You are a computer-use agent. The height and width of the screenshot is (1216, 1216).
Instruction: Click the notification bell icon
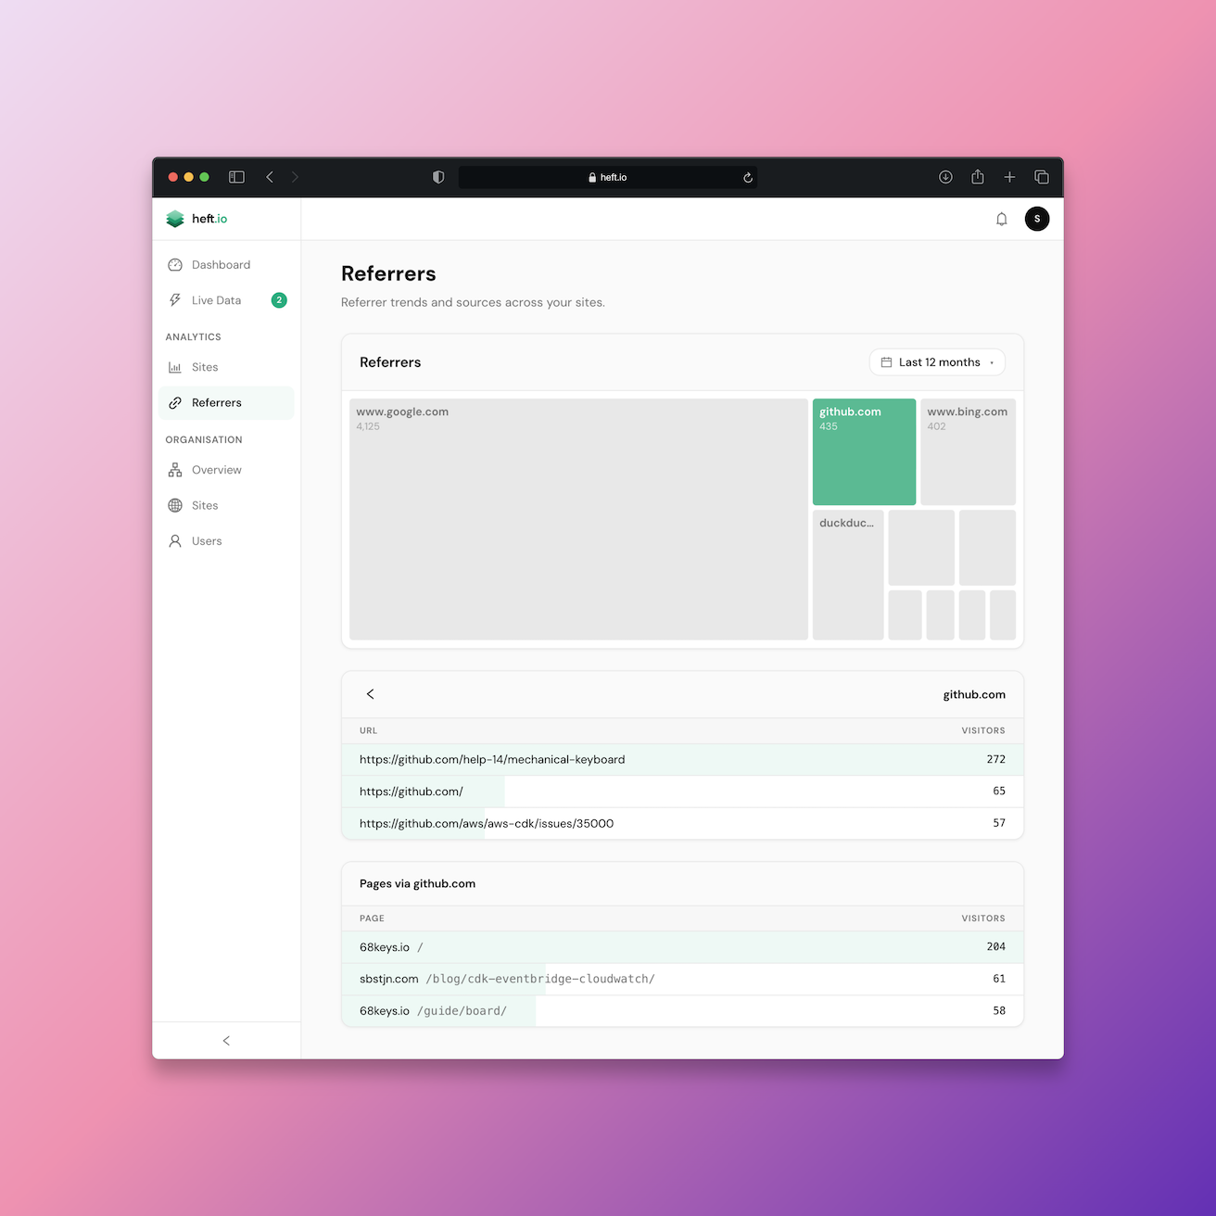tap(1001, 219)
